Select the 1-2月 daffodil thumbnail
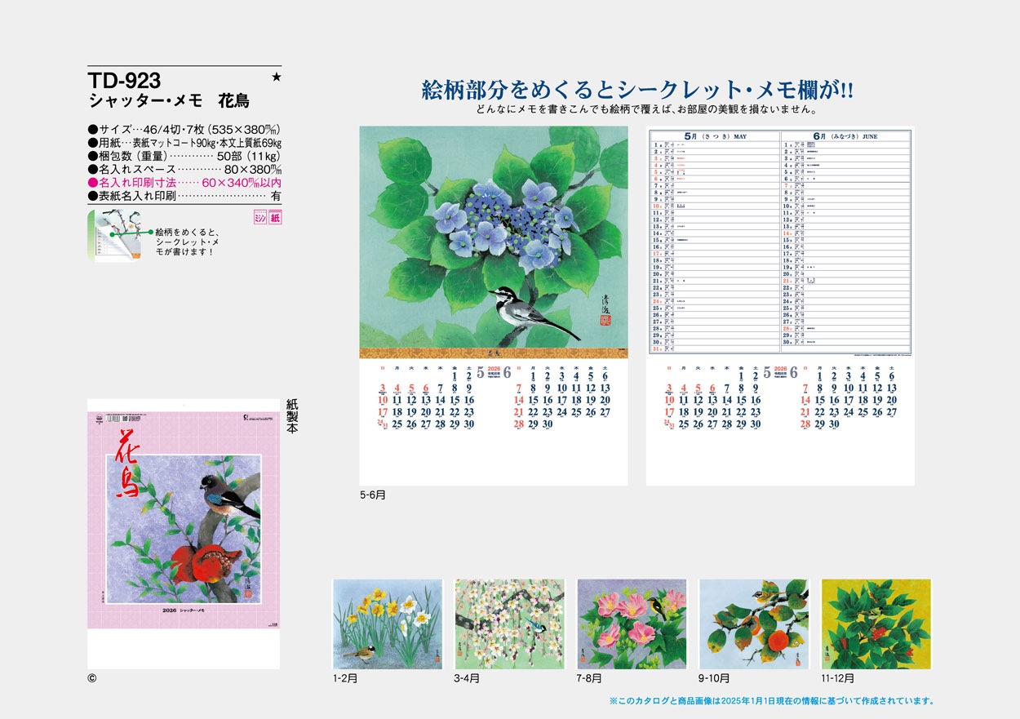The image size is (1020, 719). [x=388, y=624]
